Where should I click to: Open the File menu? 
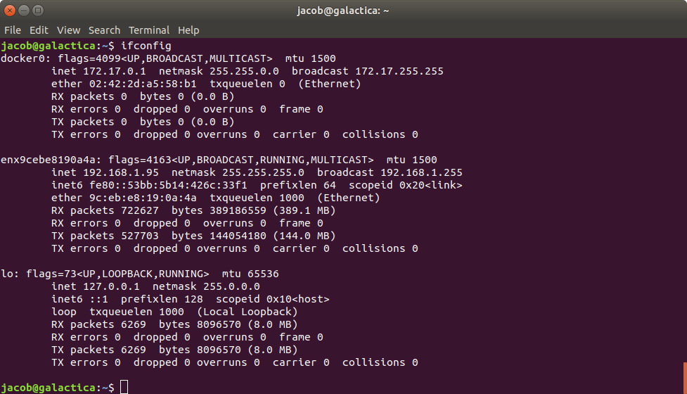coord(13,30)
